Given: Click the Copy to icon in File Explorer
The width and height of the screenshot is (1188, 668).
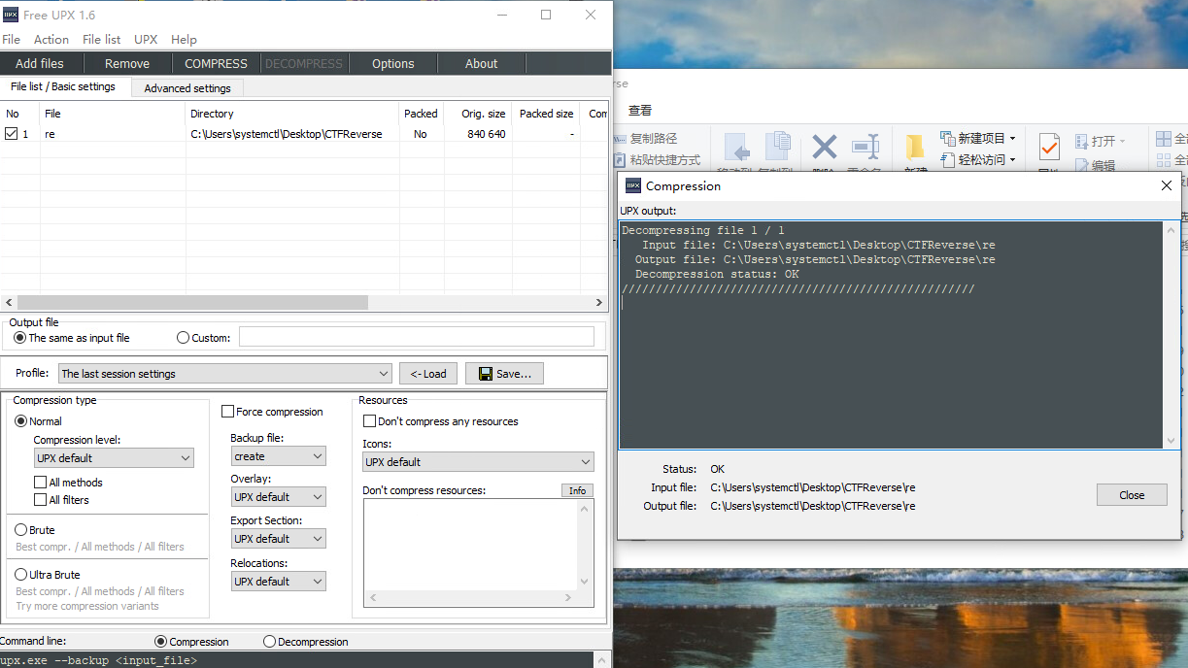Looking at the screenshot, I should click(777, 148).
